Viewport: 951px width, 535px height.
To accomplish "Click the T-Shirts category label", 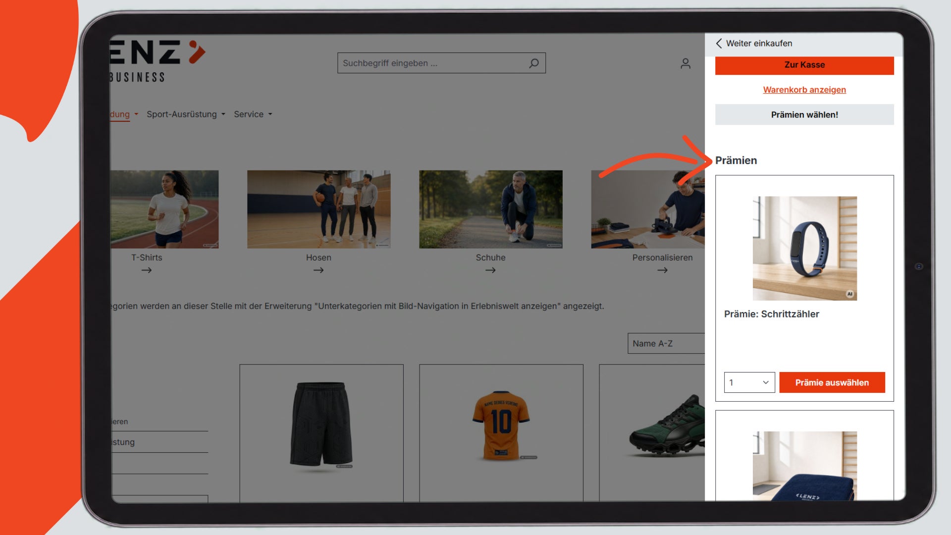I will [147, 258].
